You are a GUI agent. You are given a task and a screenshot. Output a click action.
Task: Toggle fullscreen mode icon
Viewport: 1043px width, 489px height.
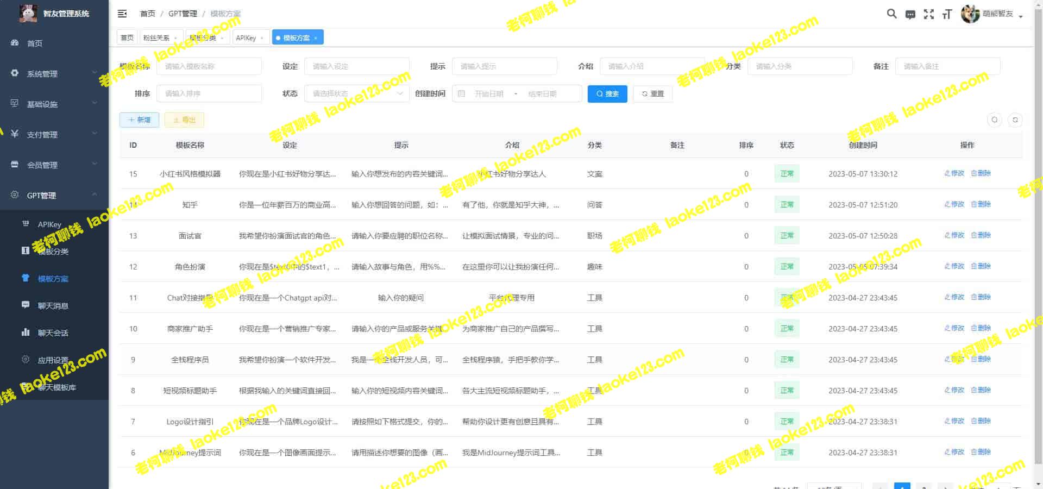point(929,14)
